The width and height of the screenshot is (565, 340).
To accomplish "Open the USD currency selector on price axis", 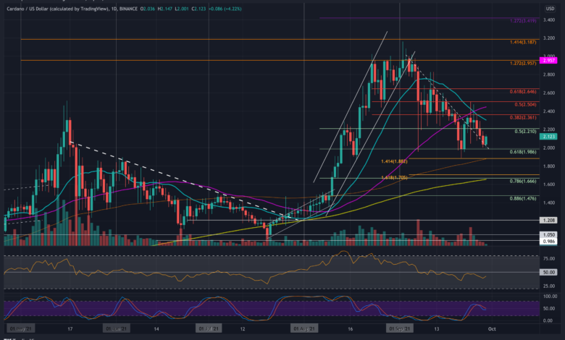I will [x=551, y=9].
